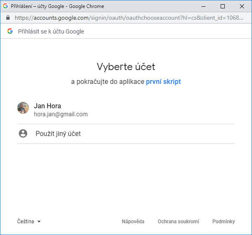Open the Čeština language dropdown

click(29, 222)
